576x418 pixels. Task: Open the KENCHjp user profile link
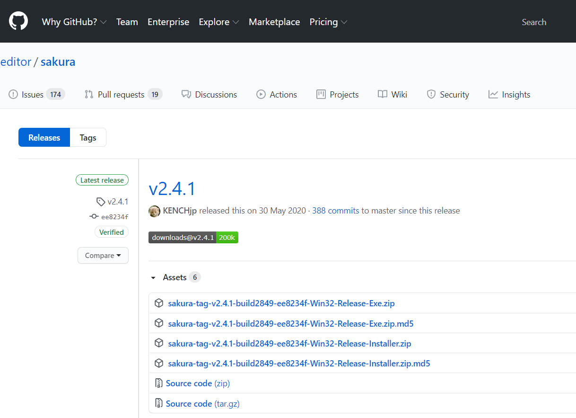click(180, 211)
